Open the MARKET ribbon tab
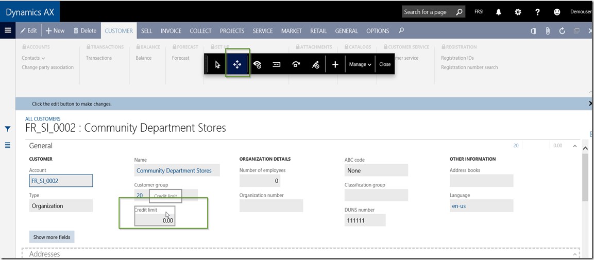The image size is (594, 260). [x=291, y=31]
